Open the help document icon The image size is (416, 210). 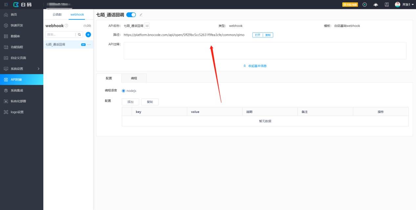(x=387, y=5)
